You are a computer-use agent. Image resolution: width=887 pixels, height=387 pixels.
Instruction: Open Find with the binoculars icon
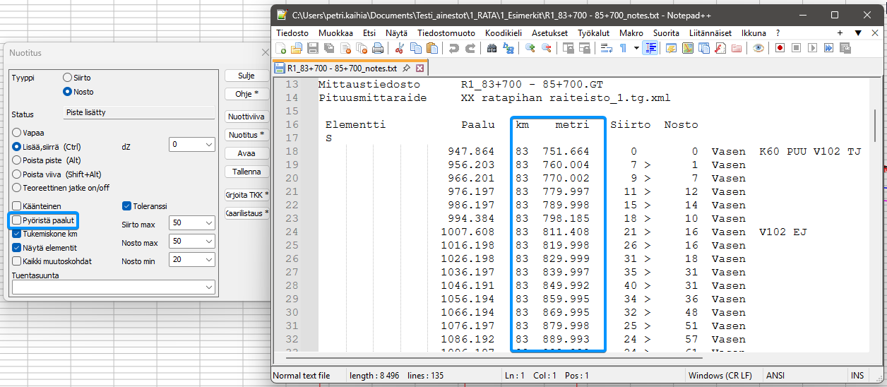pyautogui.click(x=492, y=48)
